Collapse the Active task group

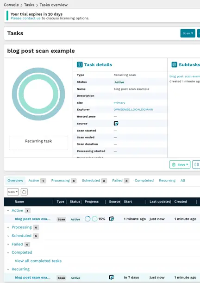pyautogui.click(x=8, y=211)
